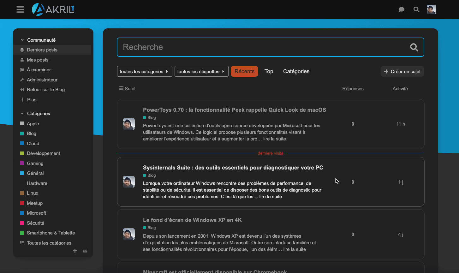
Task: Select the Récents tab
Action: coord(244,71)
